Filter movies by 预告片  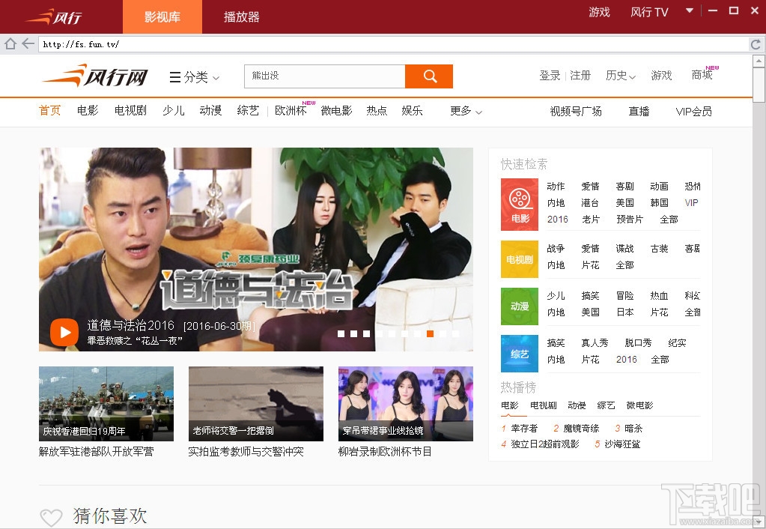coord(630,219)
